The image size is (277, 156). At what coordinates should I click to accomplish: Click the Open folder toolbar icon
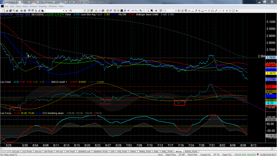coord(7,11)
